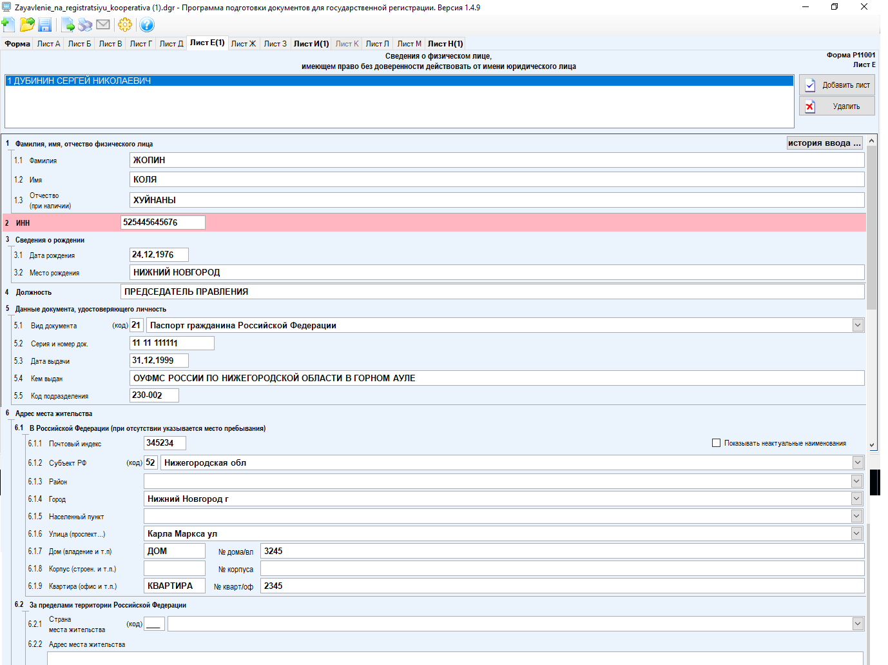Open help via blue question mark icon
The image size is (888, 665).
tap(147, 25)
